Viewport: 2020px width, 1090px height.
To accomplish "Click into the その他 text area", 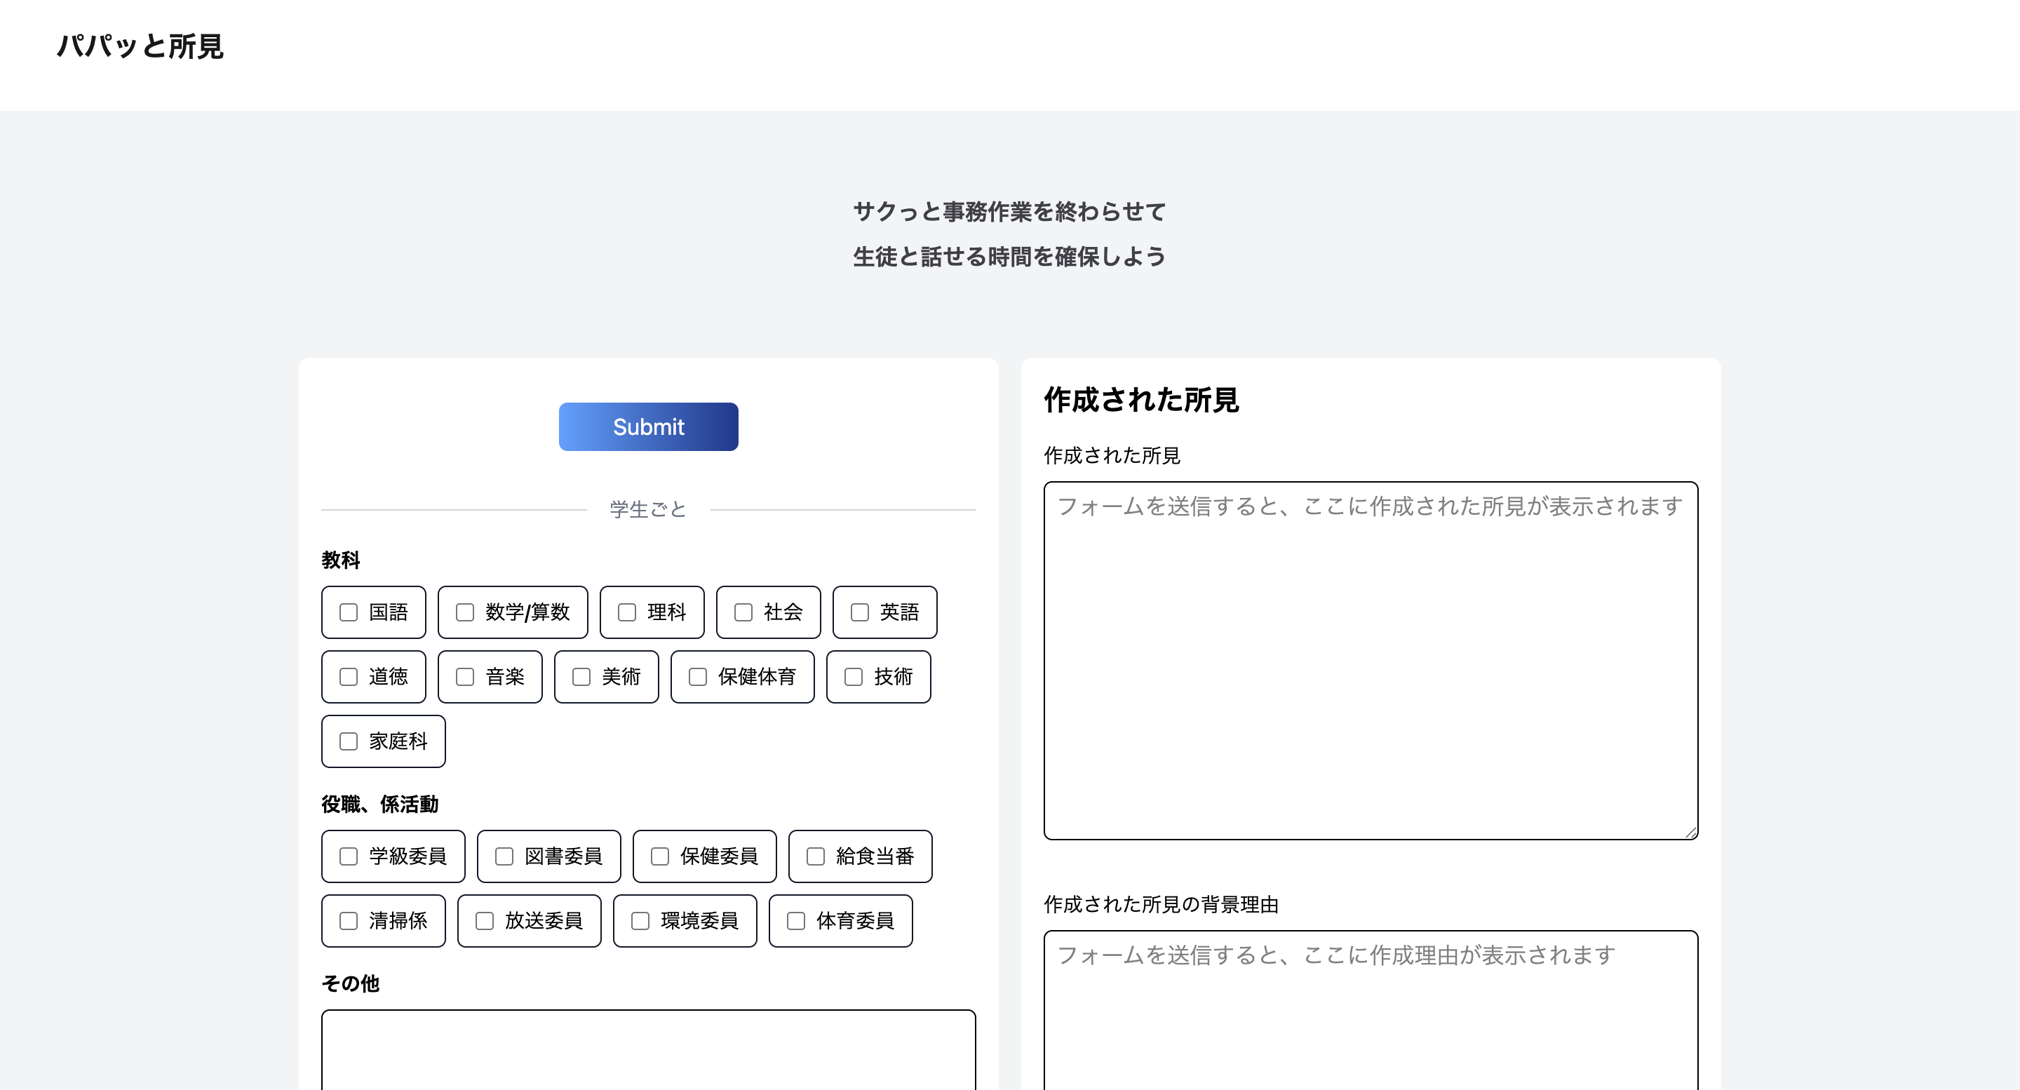I will 647,1049.
